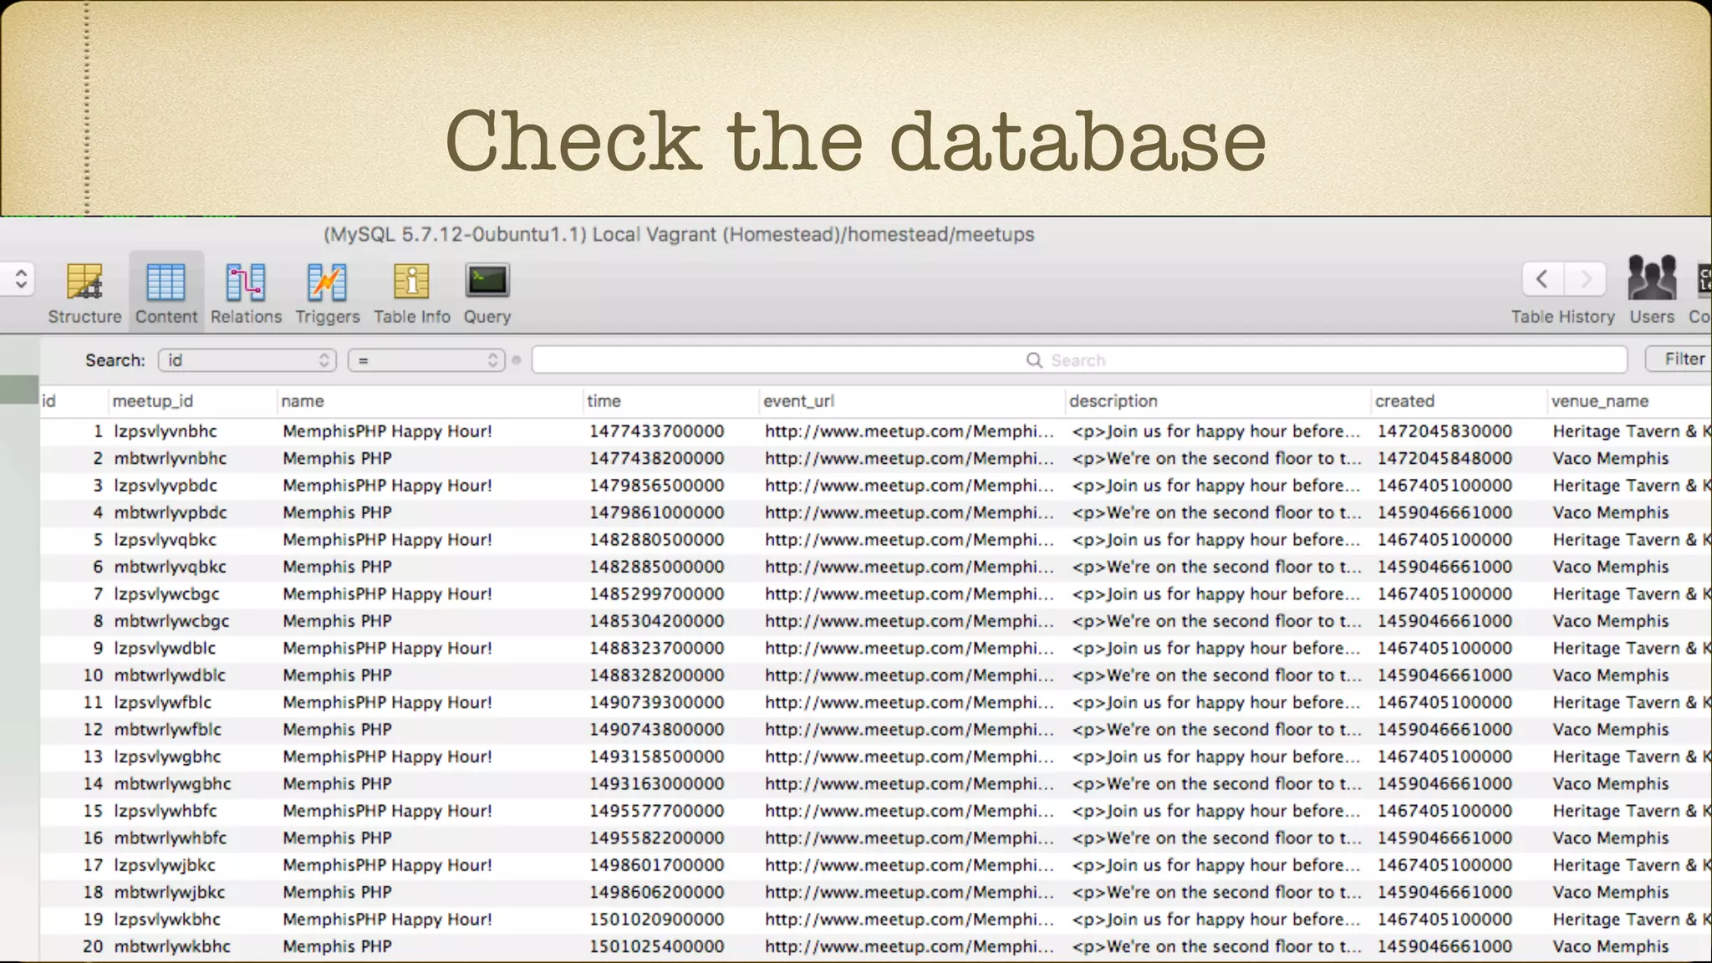Select meetup_id cell 'mbtwrlywhbfc'
Screen dimensions: 1712x963
pos(171,838)
